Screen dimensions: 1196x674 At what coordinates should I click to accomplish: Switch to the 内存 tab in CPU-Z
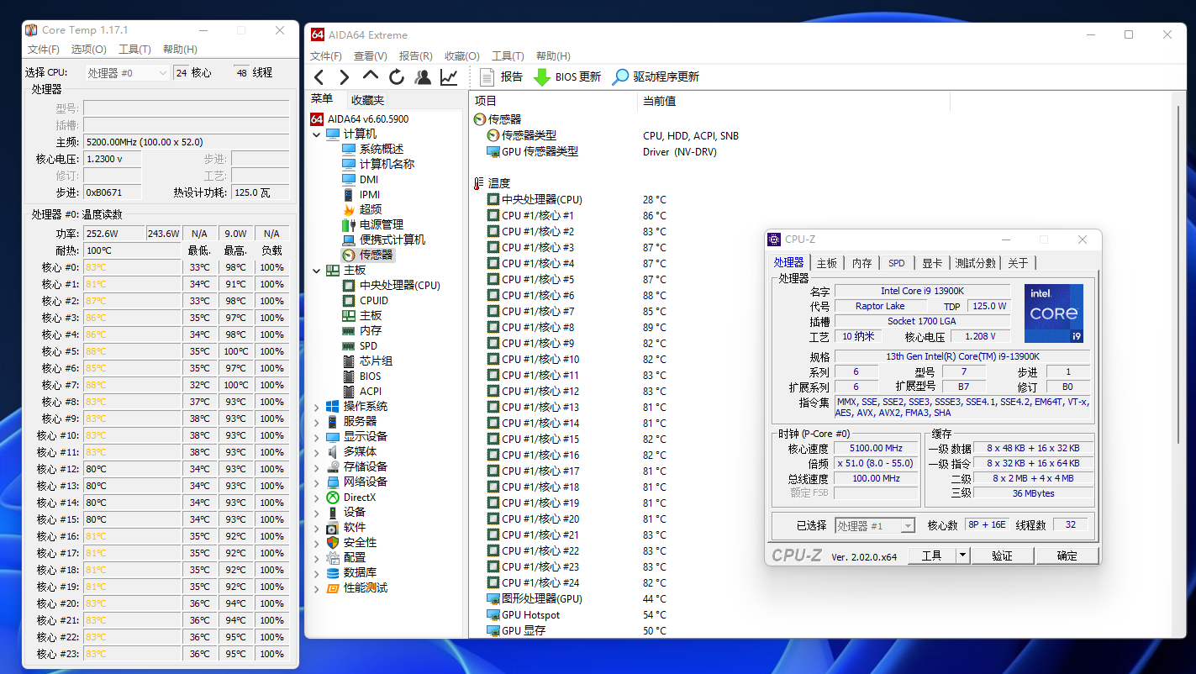(x=861, y=263)
